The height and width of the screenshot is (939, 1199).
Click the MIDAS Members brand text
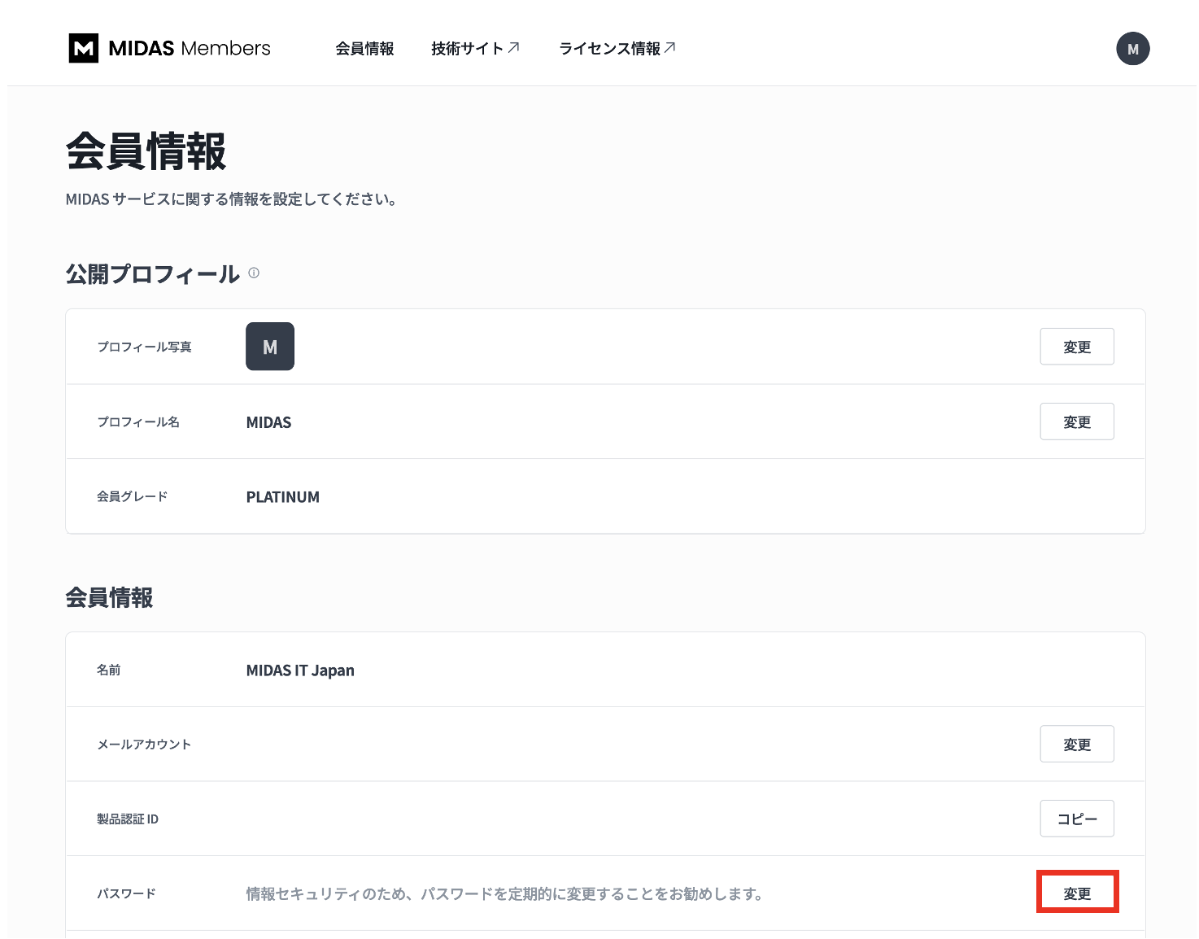click(190, 49)
